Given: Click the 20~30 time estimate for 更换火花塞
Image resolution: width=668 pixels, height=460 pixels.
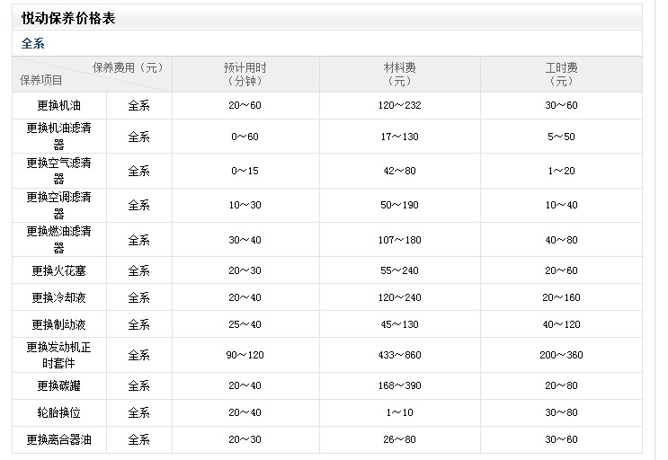Looking at the screenshot, I should 245,270.
